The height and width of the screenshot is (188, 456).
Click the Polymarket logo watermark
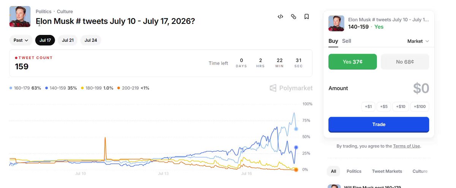tap(291, 88)
